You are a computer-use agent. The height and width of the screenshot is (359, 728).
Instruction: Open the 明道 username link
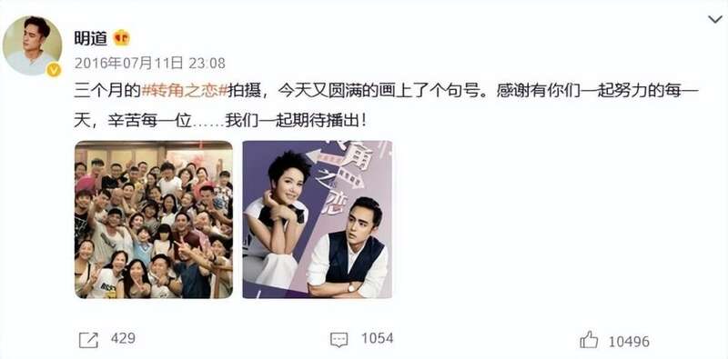90,38
